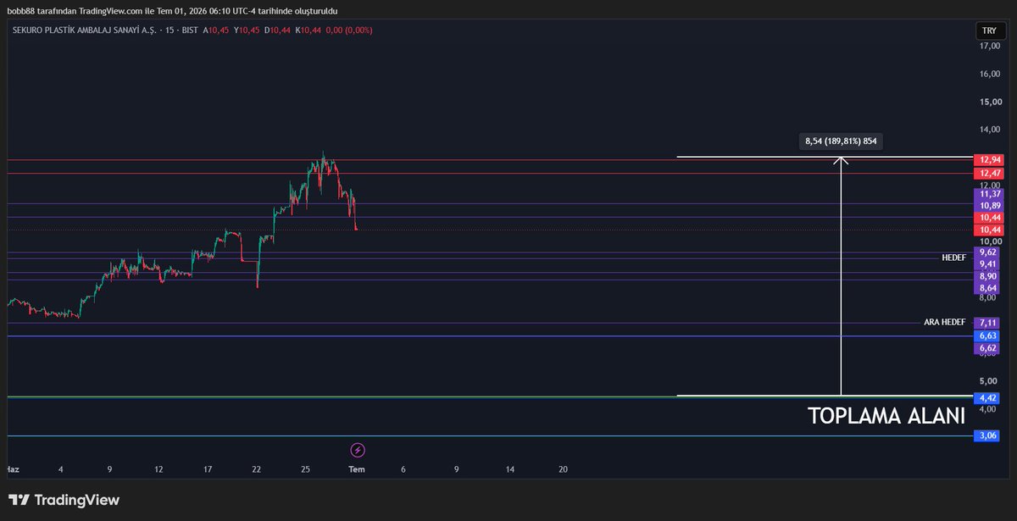Click the 22 date label on time axis

pyautogui.click(x=256, y=468)
